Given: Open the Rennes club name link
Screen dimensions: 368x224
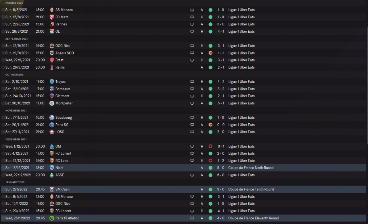Looking at the screenshot, I should [x=61, y=24].
